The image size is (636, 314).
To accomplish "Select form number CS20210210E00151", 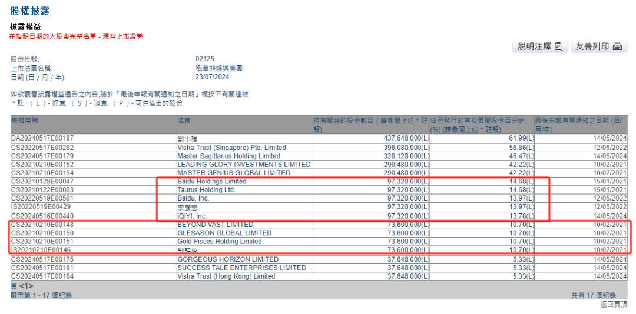I will point(42,242).
